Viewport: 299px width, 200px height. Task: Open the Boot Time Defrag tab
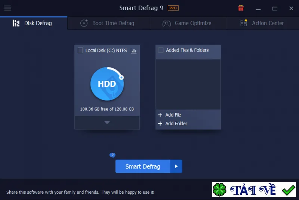(x=109, y=23)
